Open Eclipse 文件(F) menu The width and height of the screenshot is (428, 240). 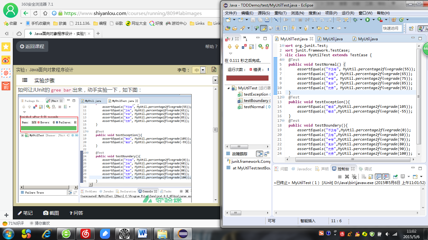[x=231, y=13]
